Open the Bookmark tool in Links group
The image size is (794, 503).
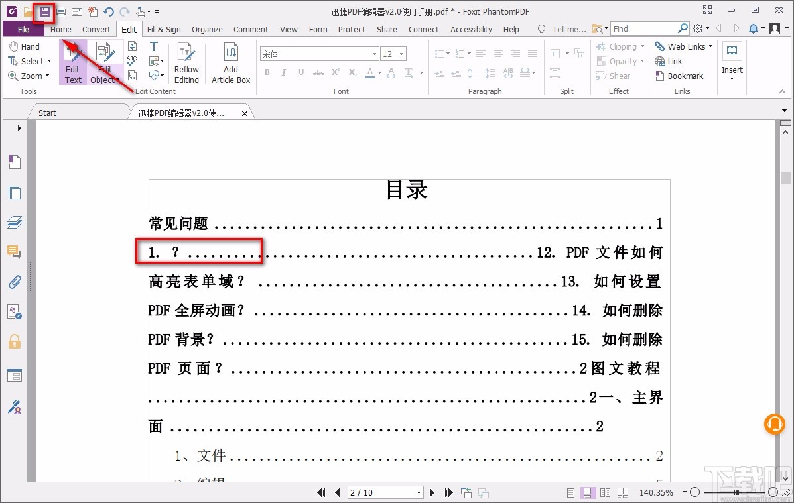682,76
